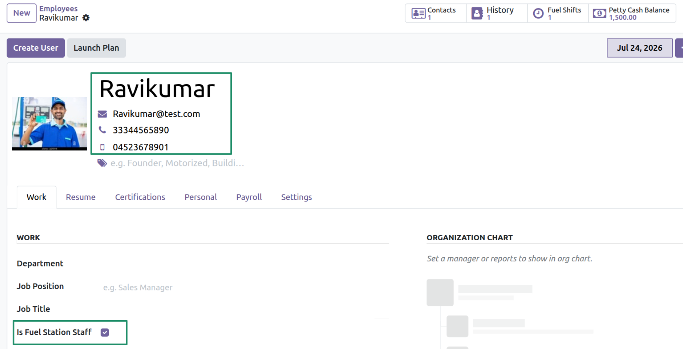Click the New button
The width and height of the screenshot is (683, 349).
21,13
